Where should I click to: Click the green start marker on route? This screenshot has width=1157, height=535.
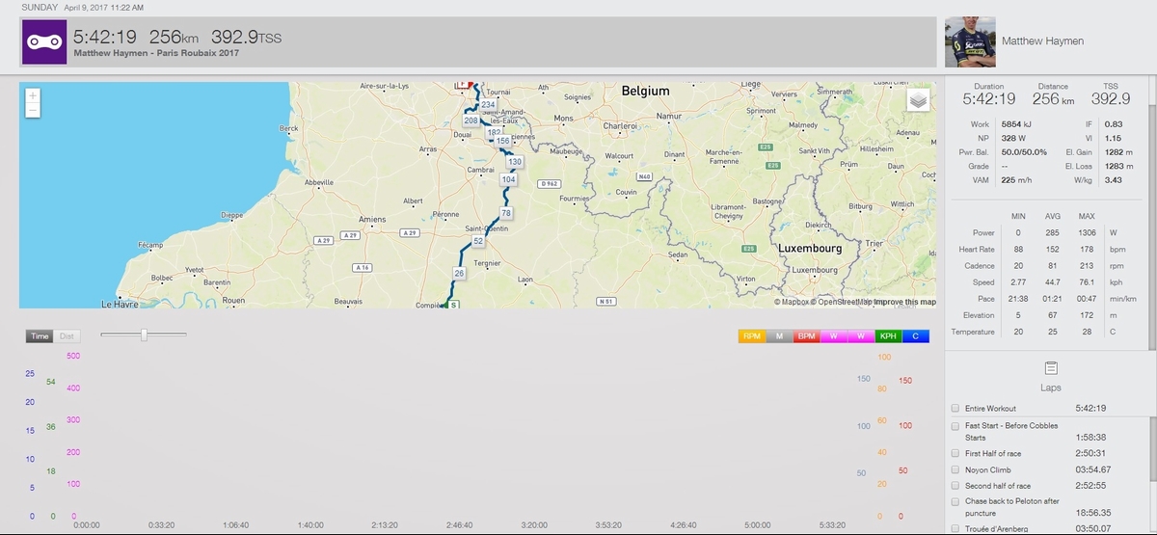point(452,305)
